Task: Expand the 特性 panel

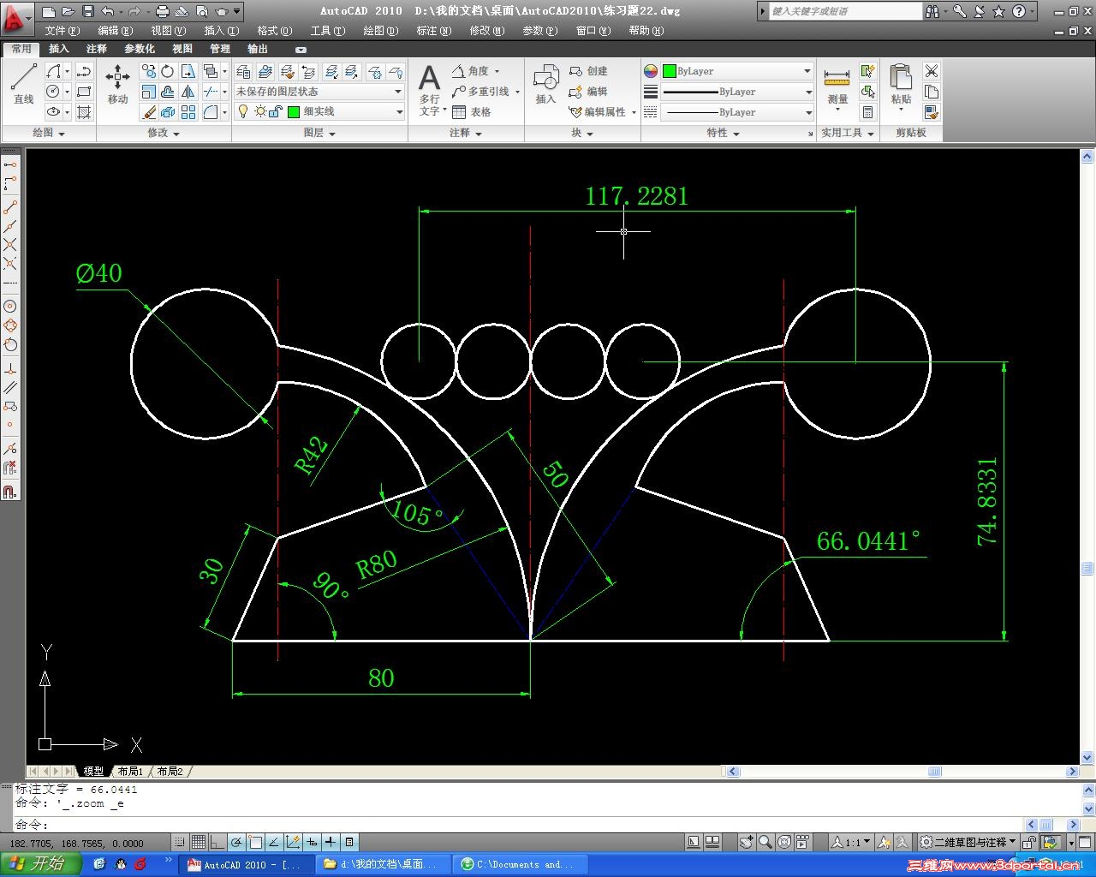Action: point(724,133)
